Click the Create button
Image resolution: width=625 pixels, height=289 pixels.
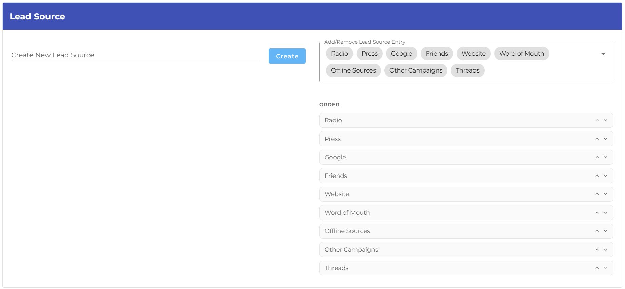click(x=287, y=56)
